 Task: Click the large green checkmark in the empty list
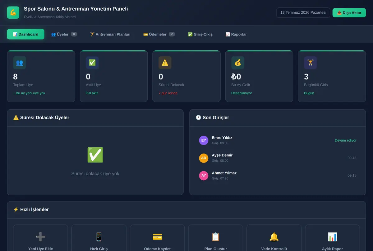coord(95,155)
